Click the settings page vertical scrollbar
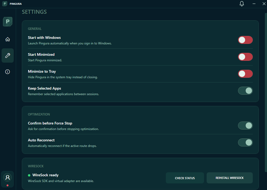Image resolution: width=267 pixels, height=190 pixels. pyautogui.click(x=266, y=92)
